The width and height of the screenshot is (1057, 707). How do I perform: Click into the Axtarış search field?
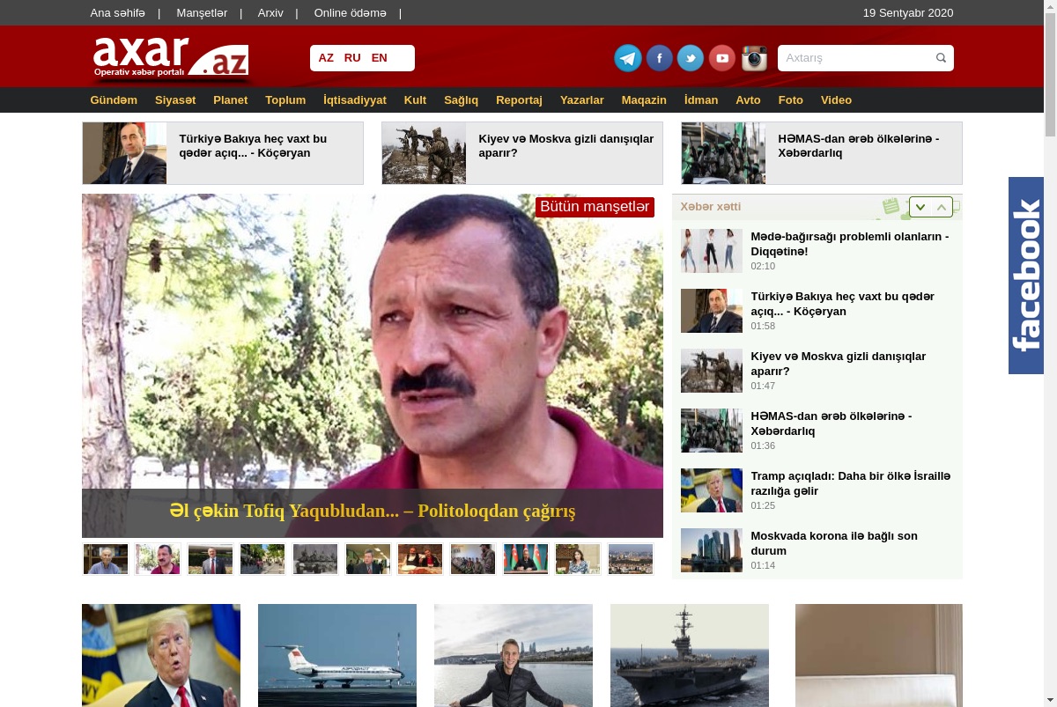[856, 58]
